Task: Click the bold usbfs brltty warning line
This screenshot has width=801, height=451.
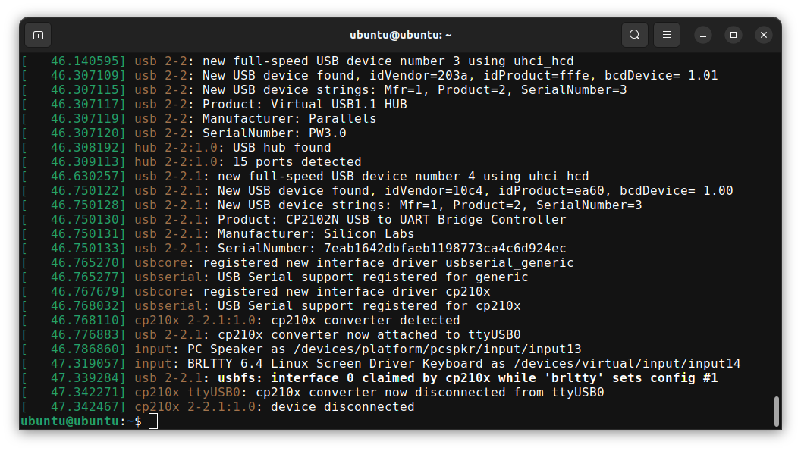Action: tap(369, 378)
